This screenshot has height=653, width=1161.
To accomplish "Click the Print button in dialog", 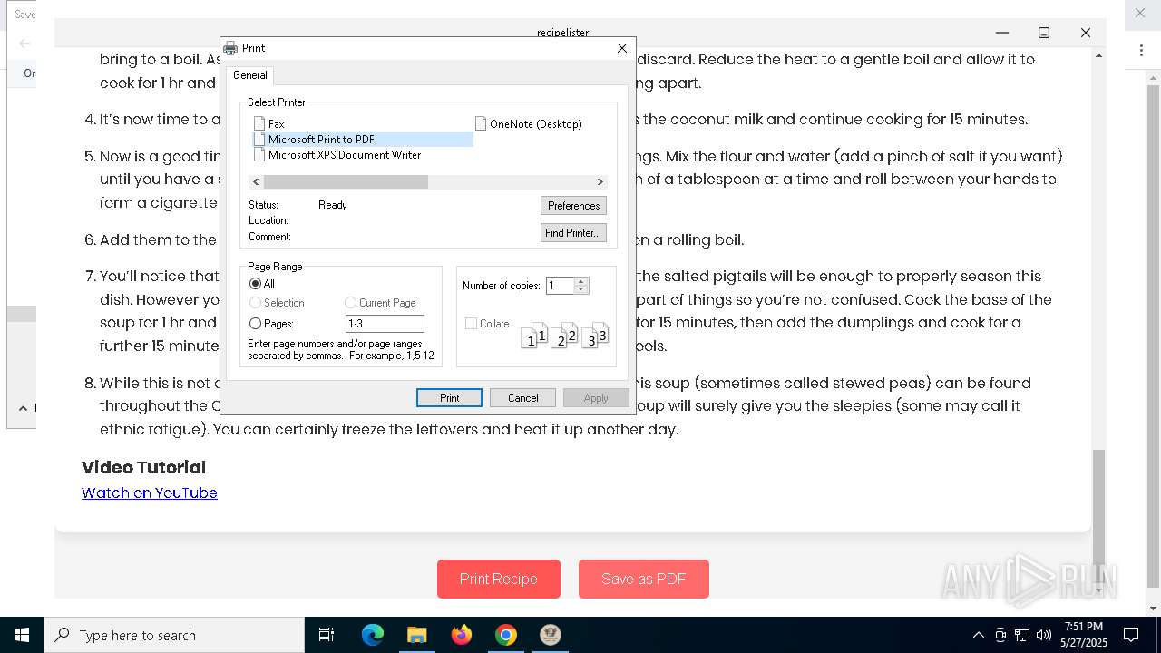I will pos(449,397).
